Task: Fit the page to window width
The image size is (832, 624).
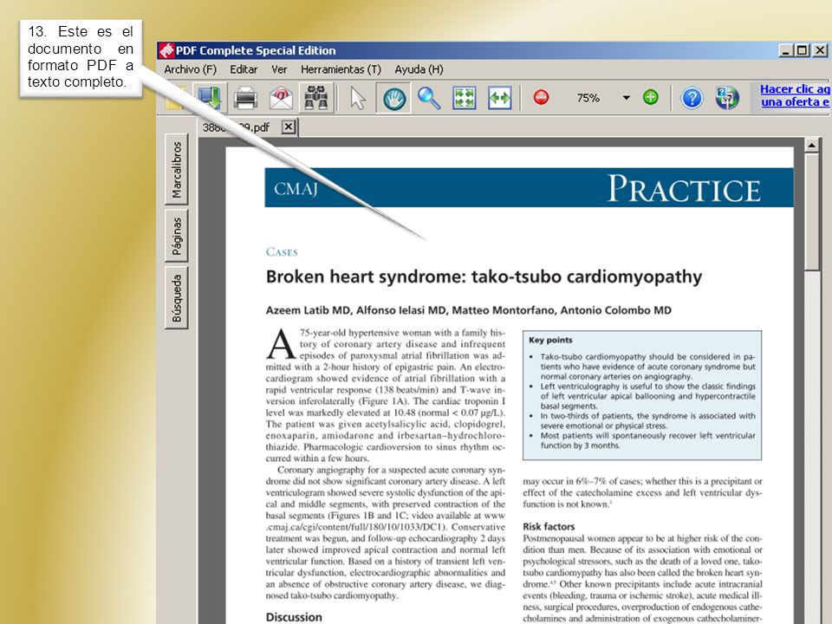Action: [x=500, y=98]
